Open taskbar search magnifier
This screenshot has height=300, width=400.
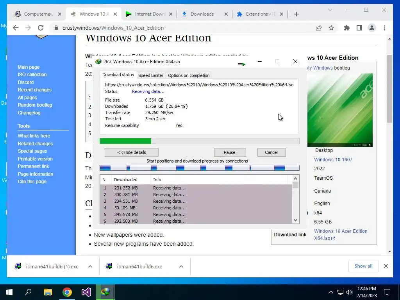click(x=28, y=292)
